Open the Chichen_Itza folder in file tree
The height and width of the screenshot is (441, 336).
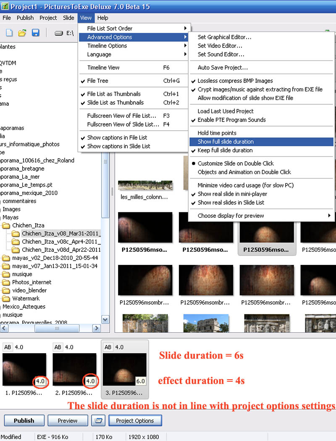[x=28, y=225]
